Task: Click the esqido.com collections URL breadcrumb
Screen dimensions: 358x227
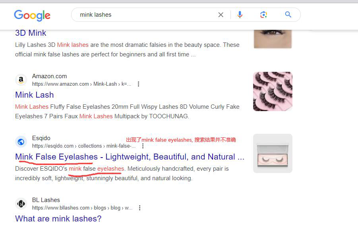Action: click(84, 146)
